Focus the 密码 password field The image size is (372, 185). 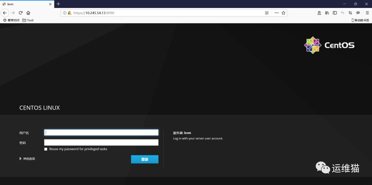click(101, 142)
